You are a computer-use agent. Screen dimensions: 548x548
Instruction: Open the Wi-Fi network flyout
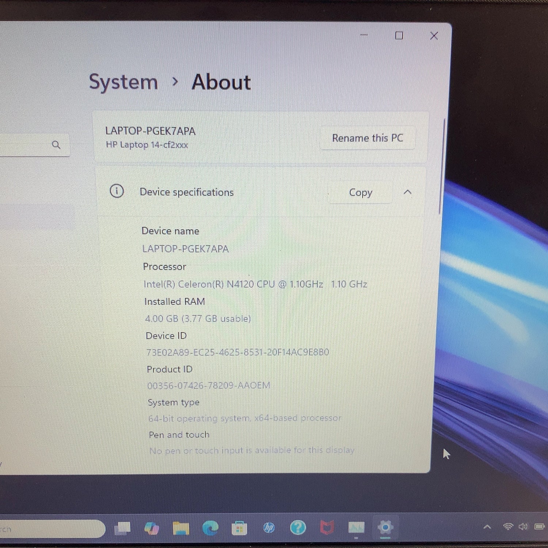pos(508,526)
